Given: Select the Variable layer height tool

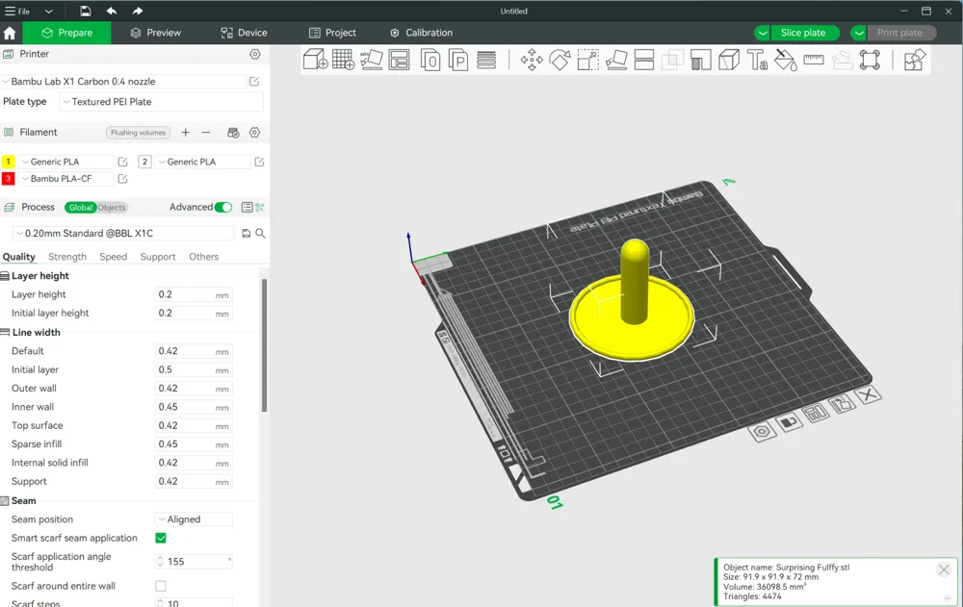Looking at the screenshot, I should (486, 60).
